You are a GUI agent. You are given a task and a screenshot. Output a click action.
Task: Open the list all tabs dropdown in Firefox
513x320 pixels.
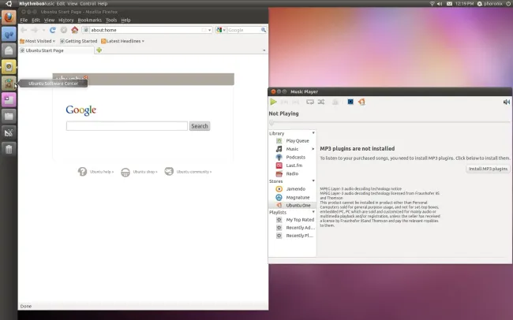point(264,50)
